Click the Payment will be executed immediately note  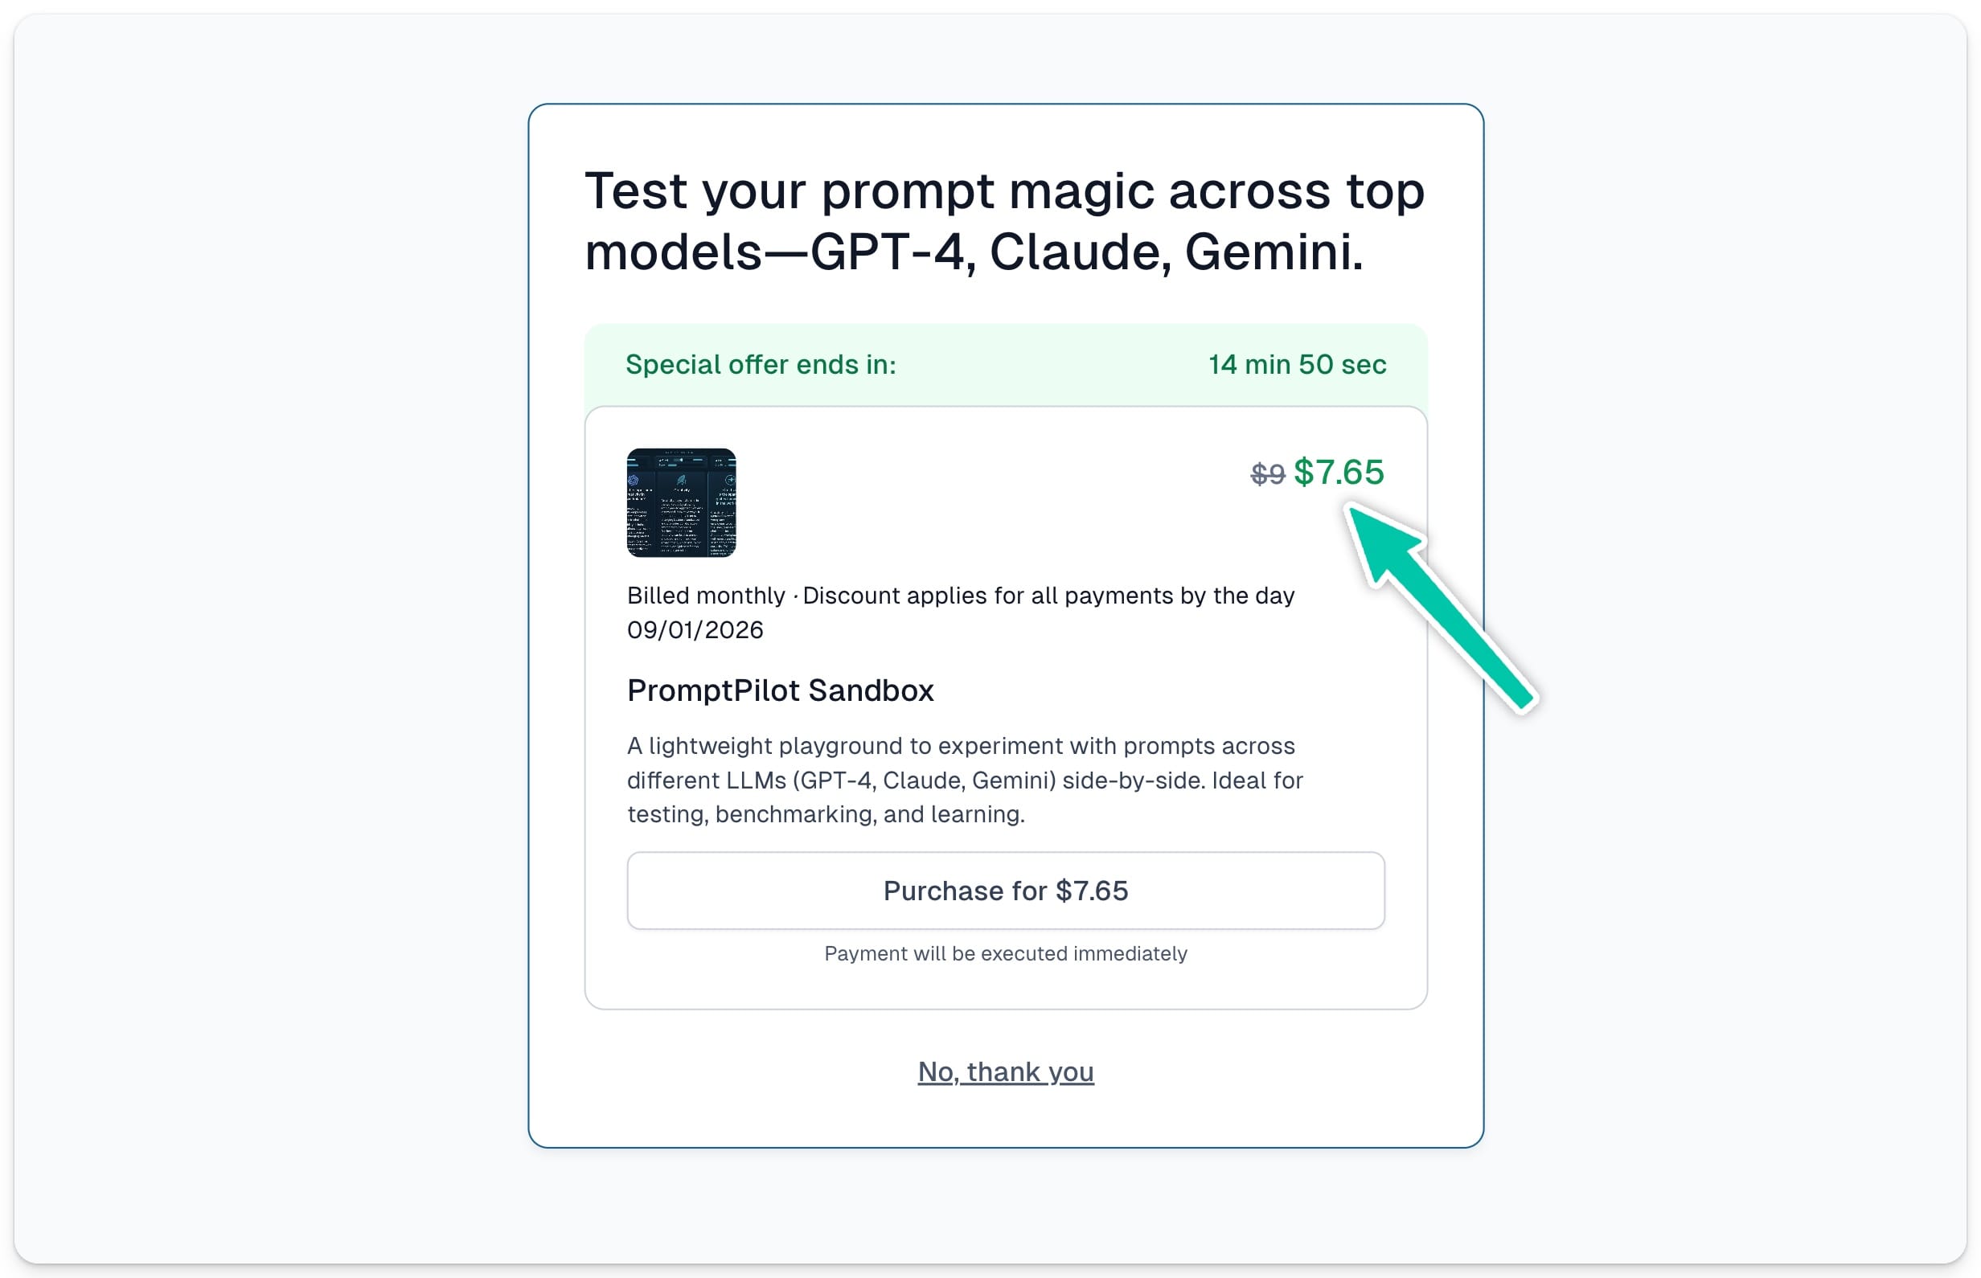pyautogui.click(x=1006, y=953)
